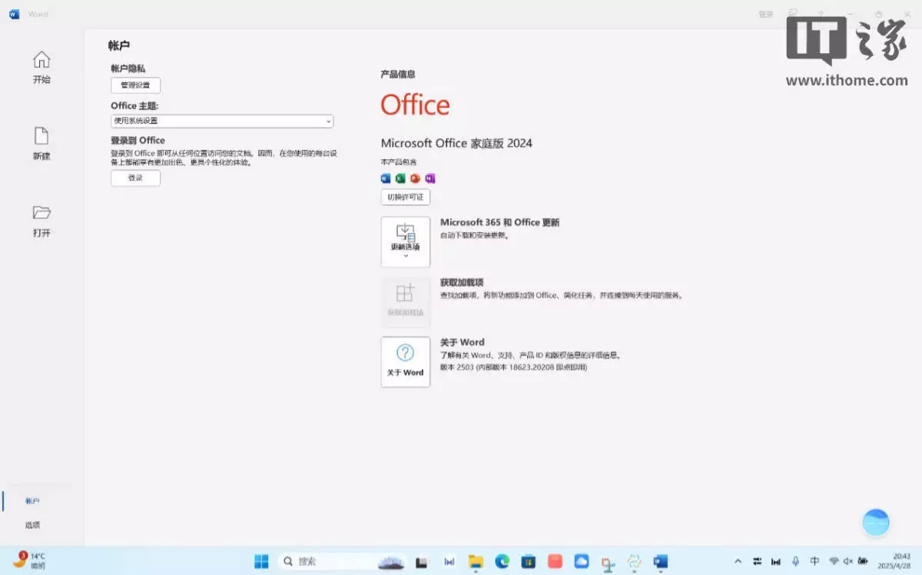Viewport: 922px width, 575px height.
Task: Launch Microsoft Edge from the taskbar
Action: tap(502, 561)
